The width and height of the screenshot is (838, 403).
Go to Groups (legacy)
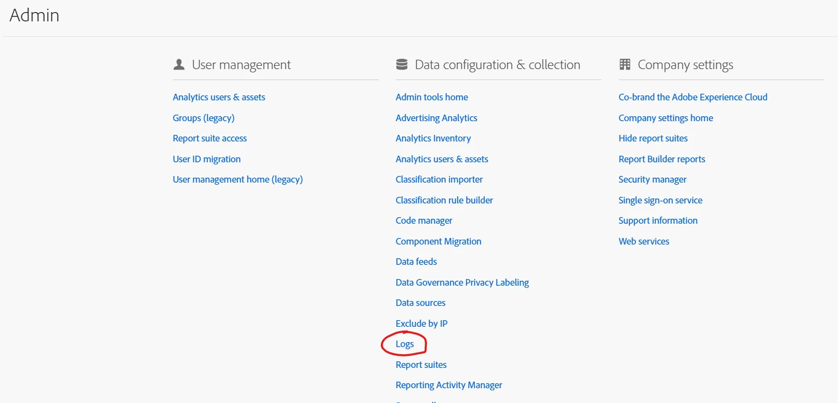click(x=204, y=118)
